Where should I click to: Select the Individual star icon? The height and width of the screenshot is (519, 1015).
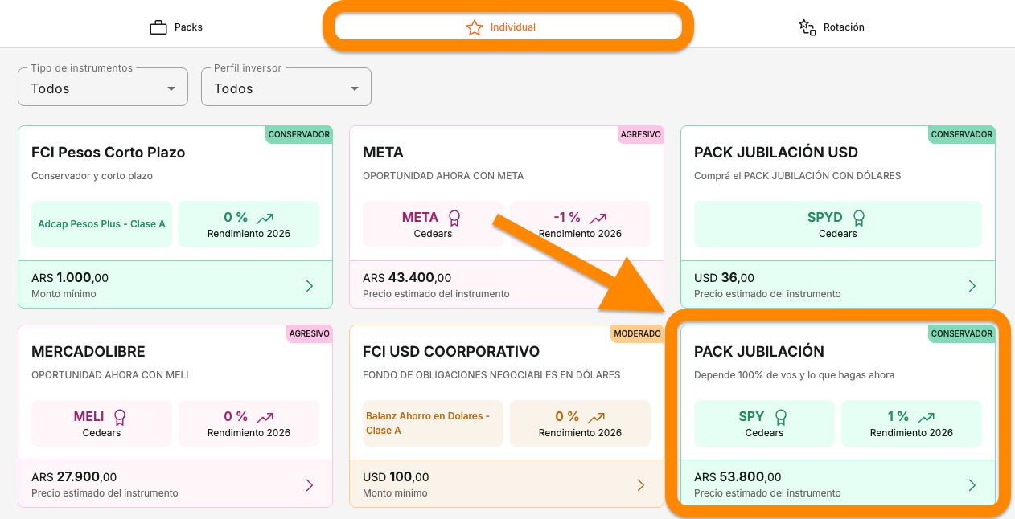(474, 27)
